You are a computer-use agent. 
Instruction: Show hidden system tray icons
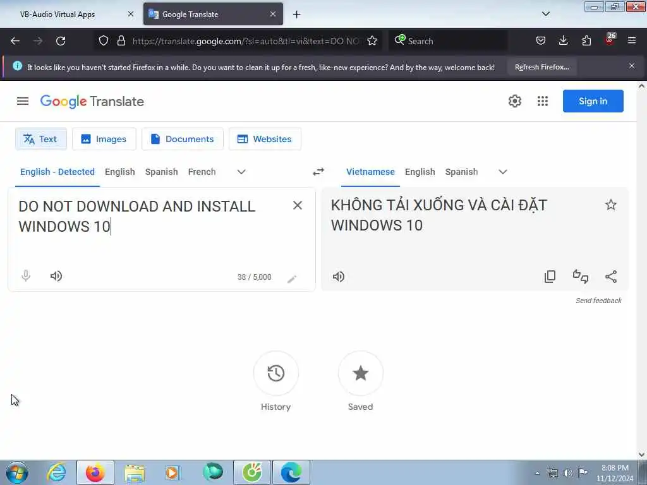click(537, 473)
